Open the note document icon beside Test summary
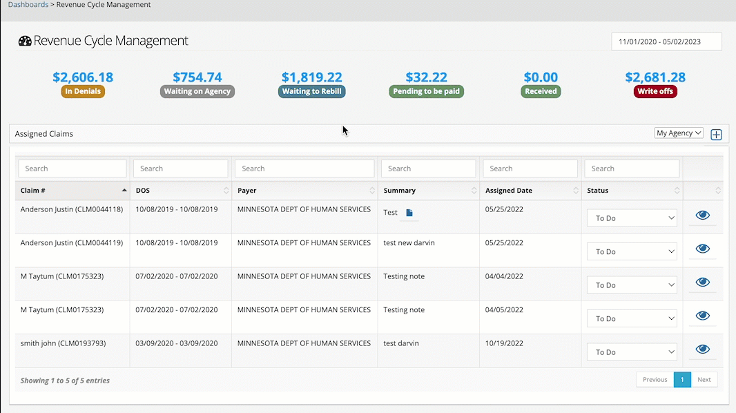 pyautogui.click(x=409, y=213)
